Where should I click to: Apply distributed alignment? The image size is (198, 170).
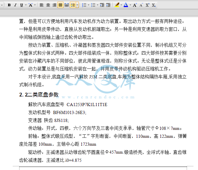coord(67,5)
